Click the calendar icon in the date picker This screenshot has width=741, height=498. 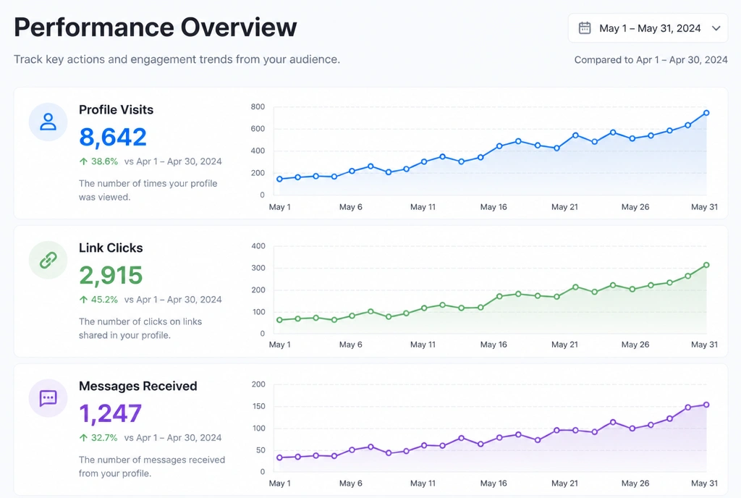pyautogui.click(x=585, y=28)
